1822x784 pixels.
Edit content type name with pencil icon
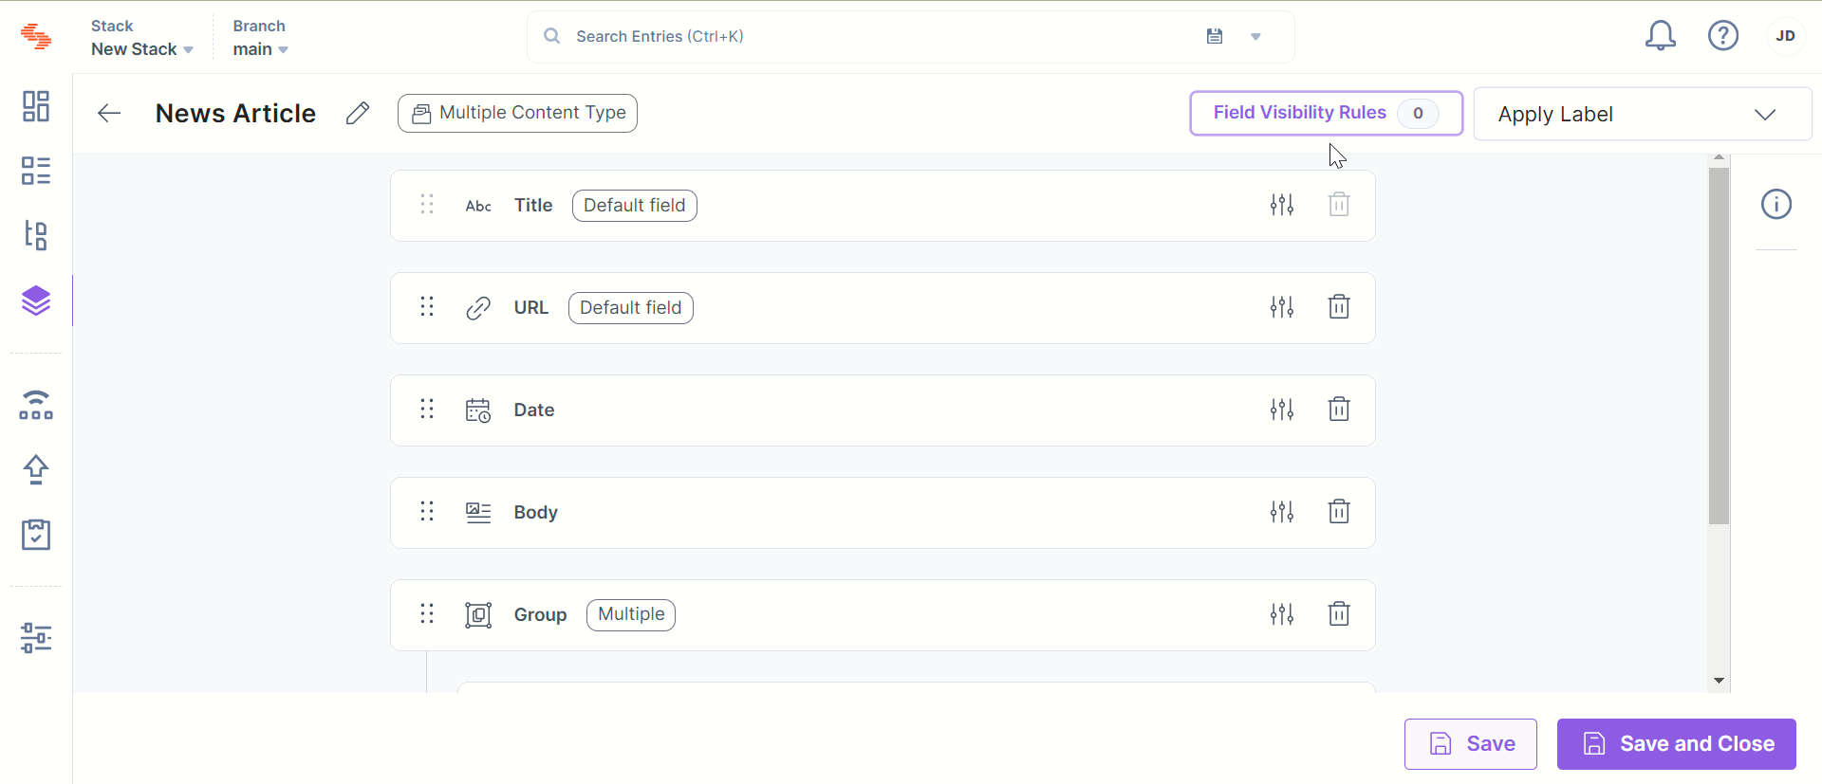(358, 114)
